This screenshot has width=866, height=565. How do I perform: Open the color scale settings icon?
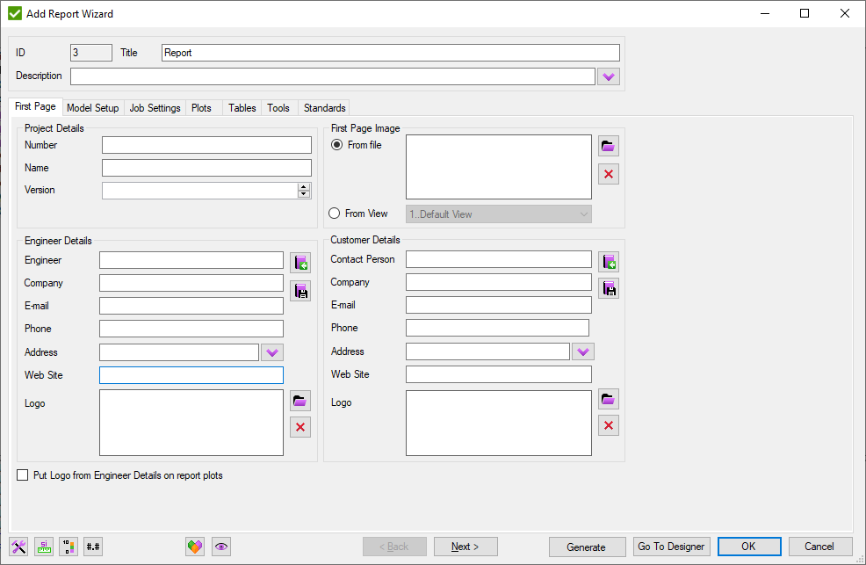pos(68,547)
